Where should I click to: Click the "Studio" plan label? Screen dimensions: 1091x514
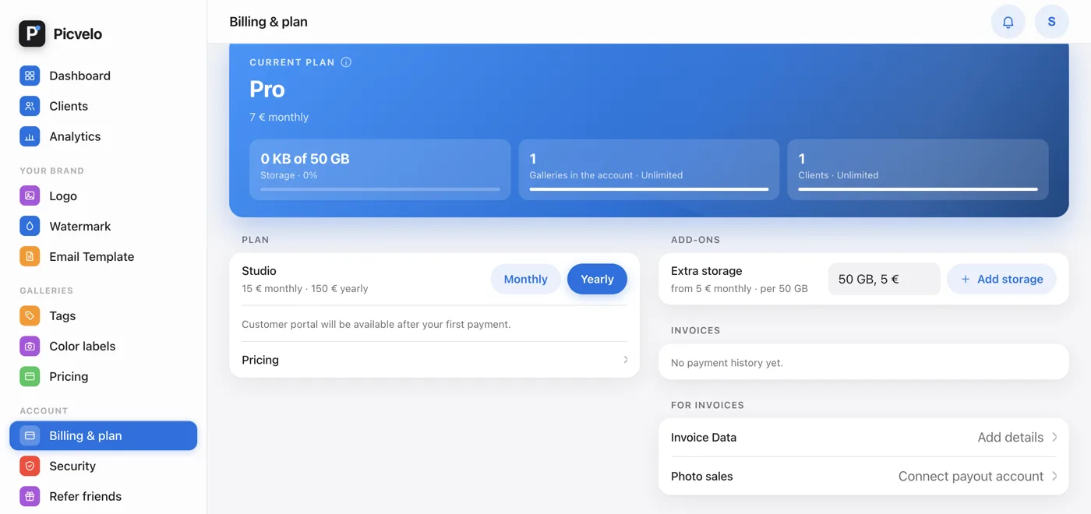coord(259,271)
